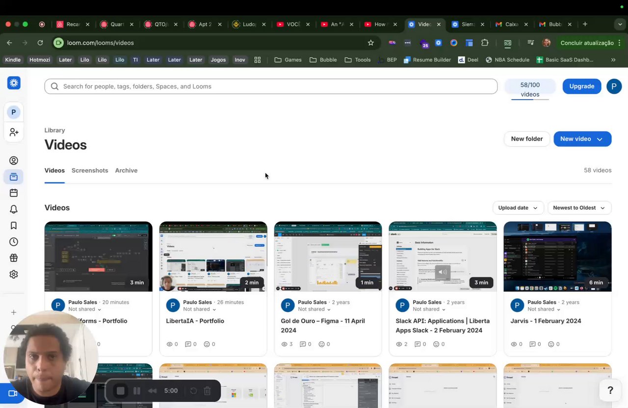Viewport: 628px width, 408px height.
Task: Click the rewind icon in recording controls
Action: 153,391
